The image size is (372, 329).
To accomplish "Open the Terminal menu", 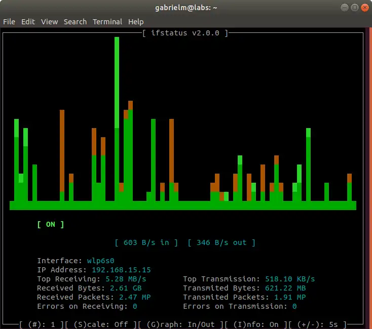I will (107, 22).
